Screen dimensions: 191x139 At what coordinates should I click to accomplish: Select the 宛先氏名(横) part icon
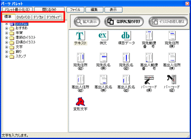pyautogui.click(x=103, y=58)
